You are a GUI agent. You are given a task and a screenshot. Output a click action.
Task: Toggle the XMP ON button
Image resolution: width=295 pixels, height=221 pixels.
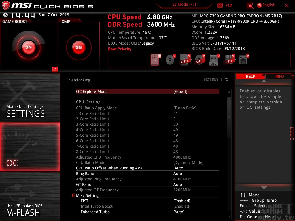point(79,47)
